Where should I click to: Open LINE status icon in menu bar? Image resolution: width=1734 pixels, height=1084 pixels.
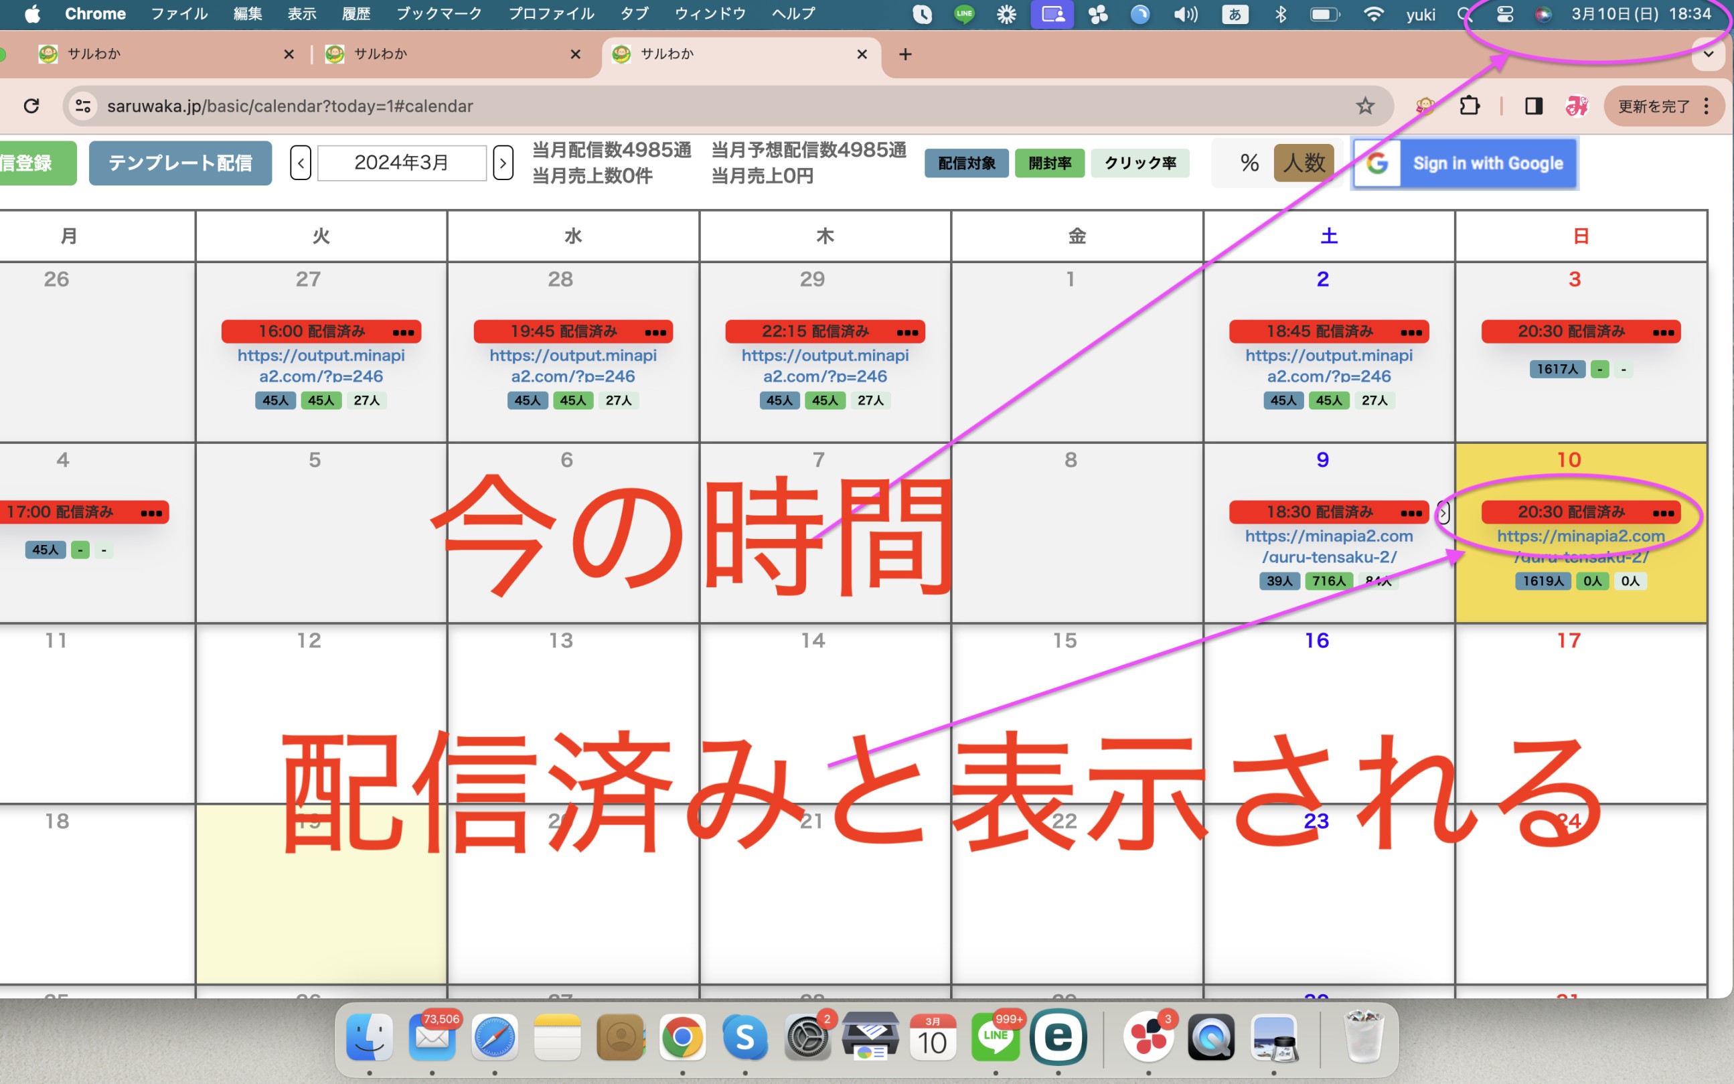point(964,13)
